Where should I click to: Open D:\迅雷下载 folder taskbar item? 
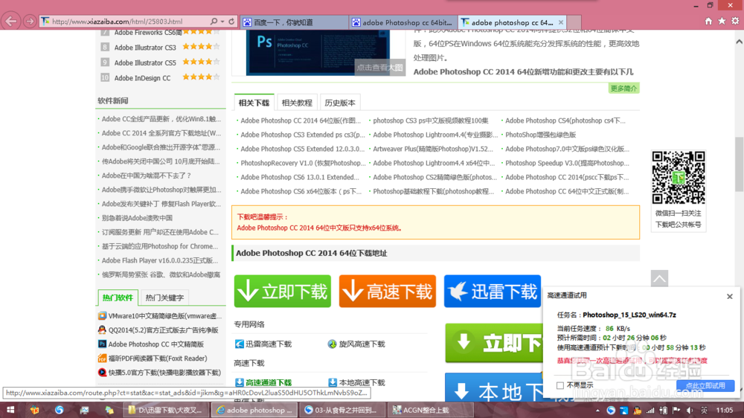tap(166, 410)
